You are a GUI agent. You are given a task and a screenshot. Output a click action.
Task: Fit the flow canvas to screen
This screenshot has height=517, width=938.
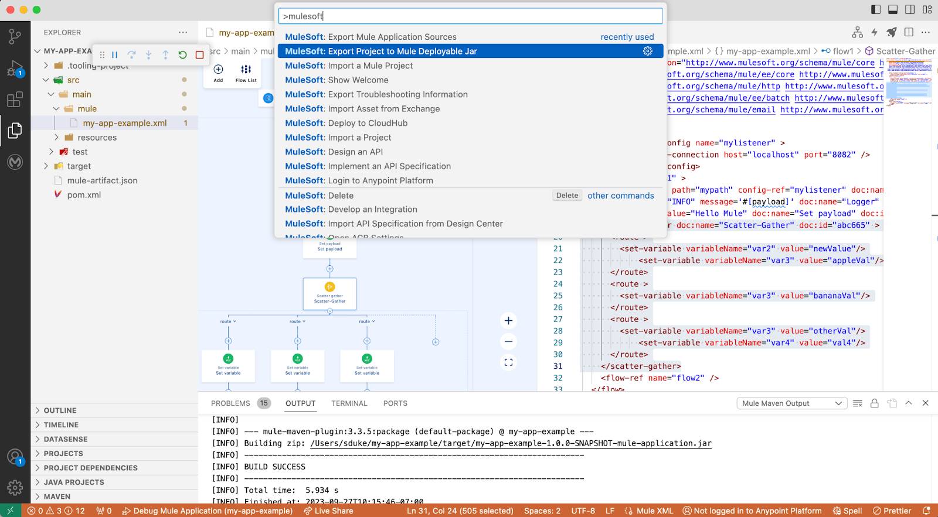coord(508,362)
